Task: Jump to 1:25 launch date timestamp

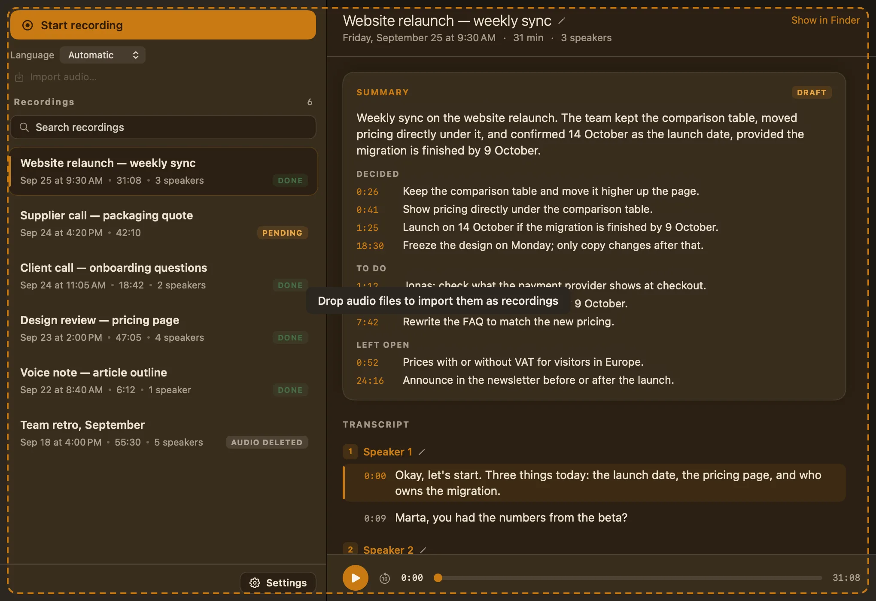Action: coord(367,228)
